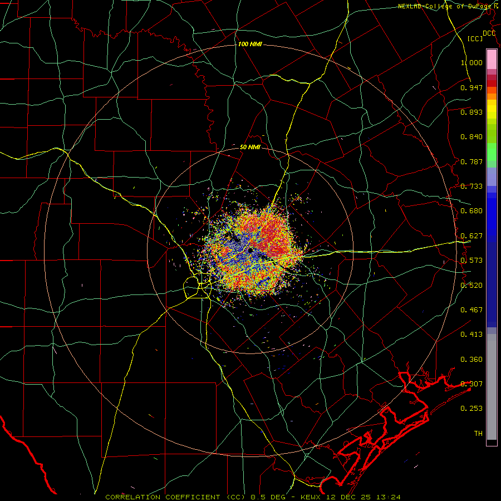Click the 0.307 color scale value
This screenshot has width=501, height=501.
coord(471,384)
